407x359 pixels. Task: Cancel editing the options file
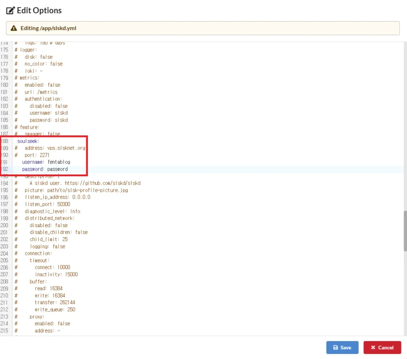click(382, 347)
